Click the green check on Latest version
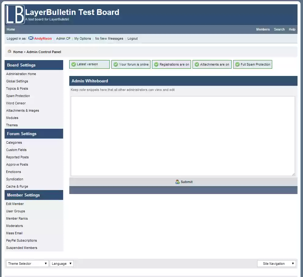303x277 pixels. click(73, 64)
